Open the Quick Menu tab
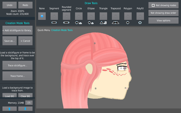Screen dimensions: 181x113 pyautogui.click(x=44, y=30)
